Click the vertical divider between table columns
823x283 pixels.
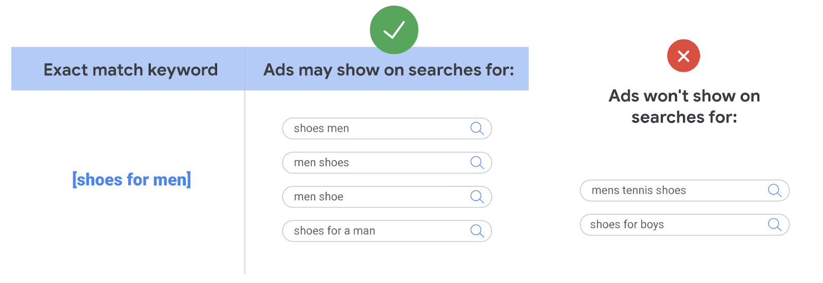[x=245, y=161]
